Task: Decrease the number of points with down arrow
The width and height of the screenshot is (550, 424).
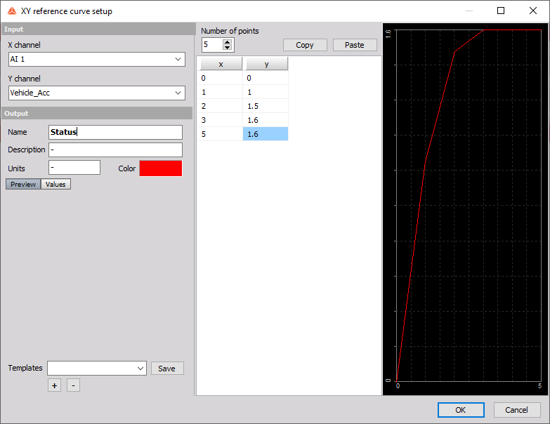Action: point(228,47)
